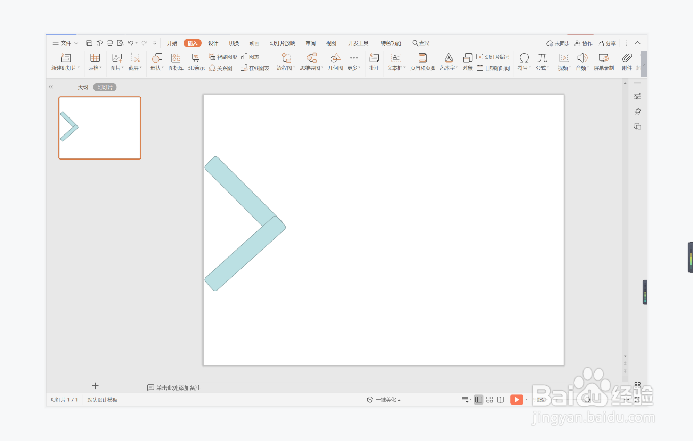Open the 图标库 icon library
This screenshot has height=441, width=693.
(x=176, y=62)
